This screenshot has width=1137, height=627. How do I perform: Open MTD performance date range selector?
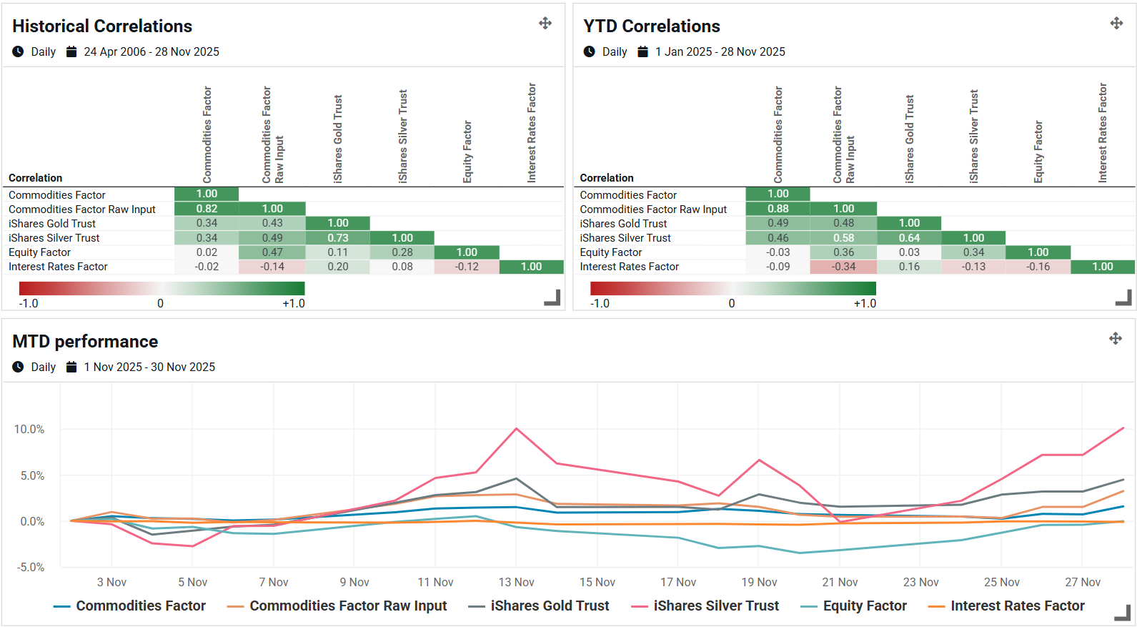[x=149, y=367]
